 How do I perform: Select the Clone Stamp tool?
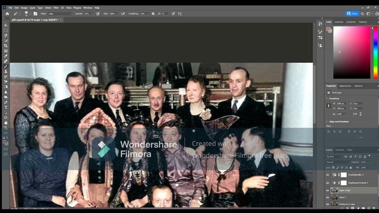(x=5, y=71)
